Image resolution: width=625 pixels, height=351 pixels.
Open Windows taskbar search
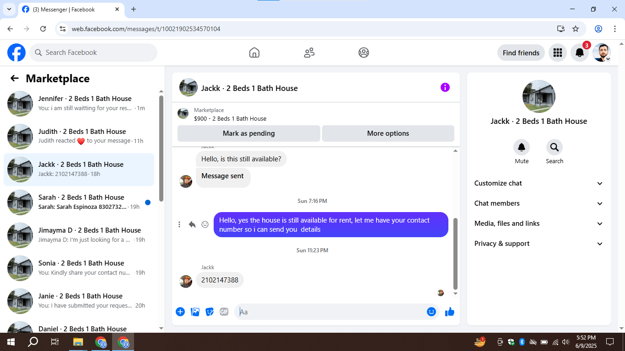click(33, 342)
